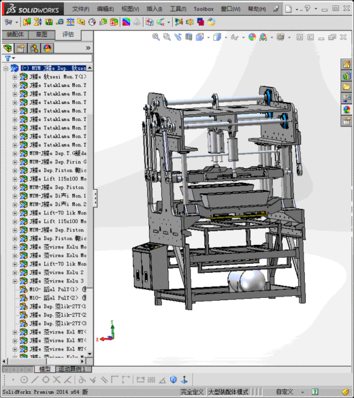The width and height of the screenshot is (354, 398).
Task: Expand the tree row ending 'Lift-70 lik Mon' (upper)
Action: point(15,213)
